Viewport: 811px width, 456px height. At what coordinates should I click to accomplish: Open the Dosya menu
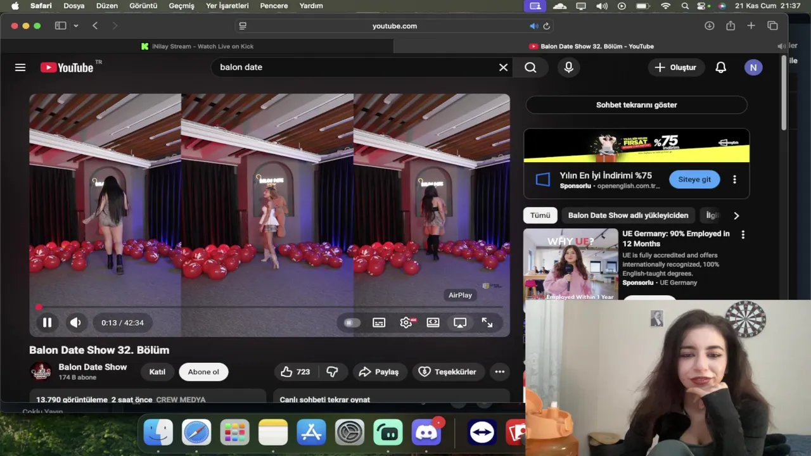[x=74, y=6]
